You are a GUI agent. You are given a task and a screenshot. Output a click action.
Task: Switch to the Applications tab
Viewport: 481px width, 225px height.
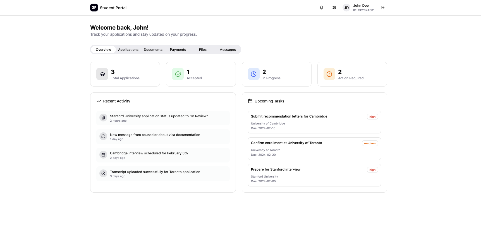click(128, 50)
